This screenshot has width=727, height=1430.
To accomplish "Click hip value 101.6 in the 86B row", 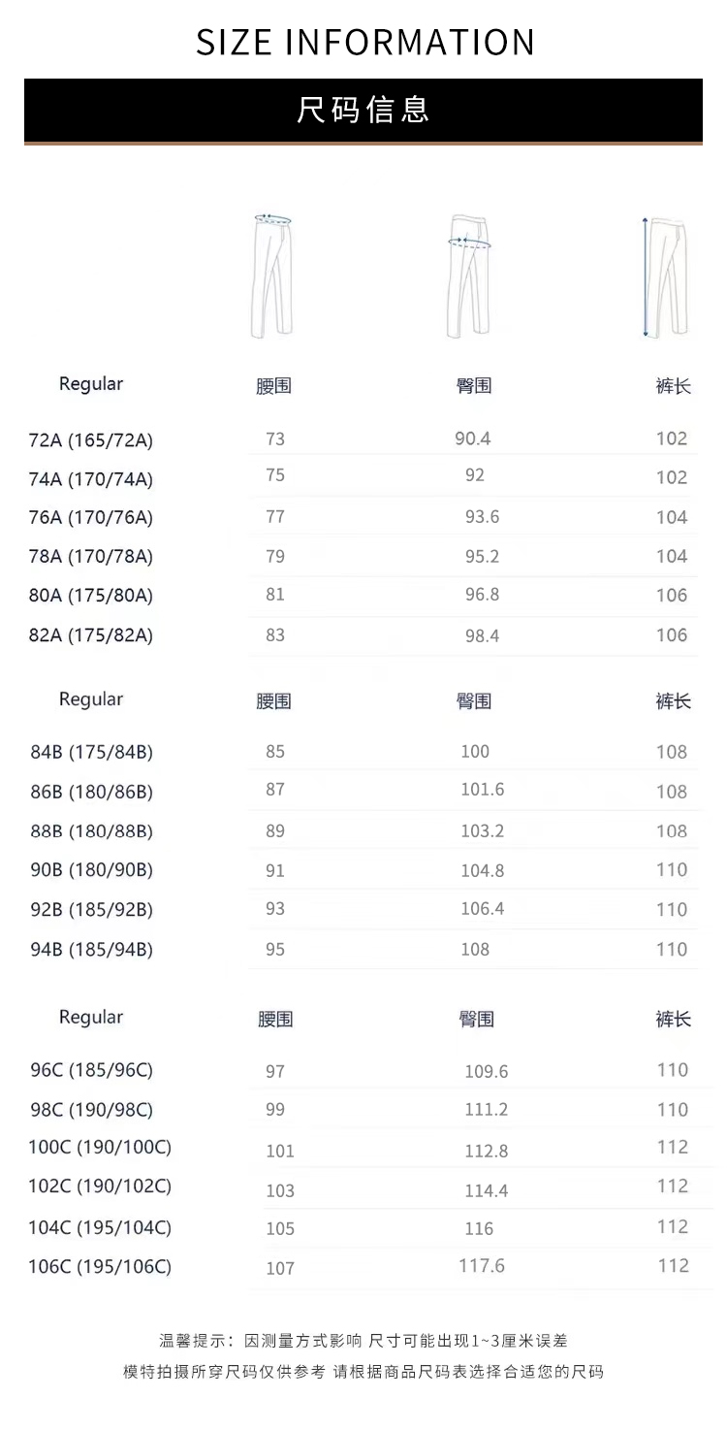I will [x=482, y=790].
